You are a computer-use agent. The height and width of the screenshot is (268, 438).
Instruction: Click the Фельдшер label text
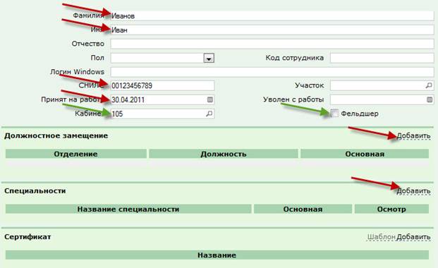[x=360, y=114]
